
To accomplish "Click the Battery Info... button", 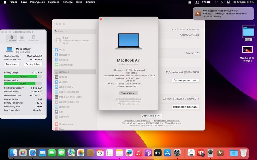I will click(x=33, y=64).
